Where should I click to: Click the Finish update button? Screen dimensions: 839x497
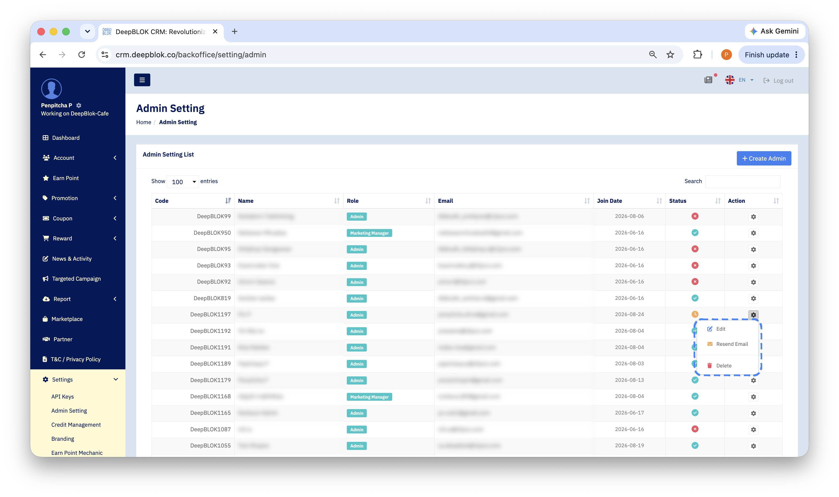tap(771, 55)
